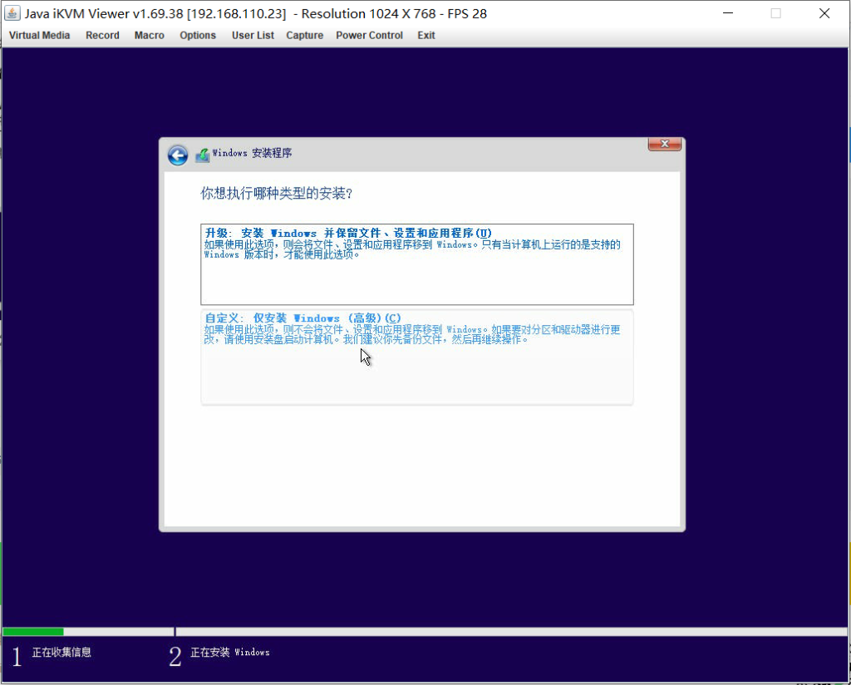Close the Java iKVM Viewer window
The width and height of the screenshot is (851, 685).
(x=824, y=13)
